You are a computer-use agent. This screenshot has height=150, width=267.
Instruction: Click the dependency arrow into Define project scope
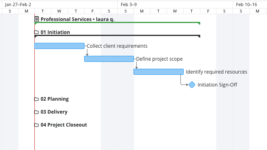click(87, 53)
